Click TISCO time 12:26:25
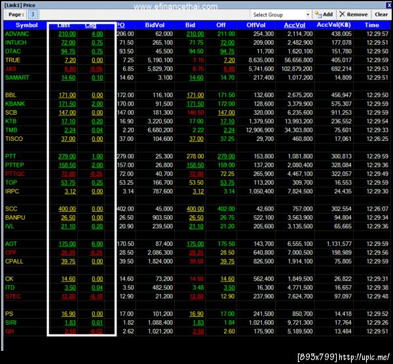The height and width of the screenshot is (364, 393). point(377,139)
